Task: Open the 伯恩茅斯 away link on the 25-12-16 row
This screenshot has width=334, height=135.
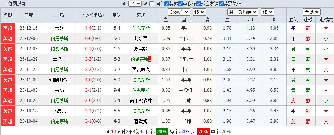Action: coord(141,28)
